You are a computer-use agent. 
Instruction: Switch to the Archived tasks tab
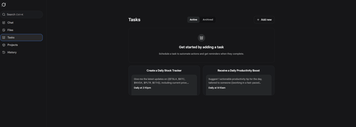(208, 20)
